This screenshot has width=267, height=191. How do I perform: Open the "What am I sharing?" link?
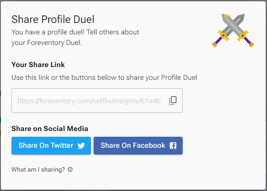point(38,169)
